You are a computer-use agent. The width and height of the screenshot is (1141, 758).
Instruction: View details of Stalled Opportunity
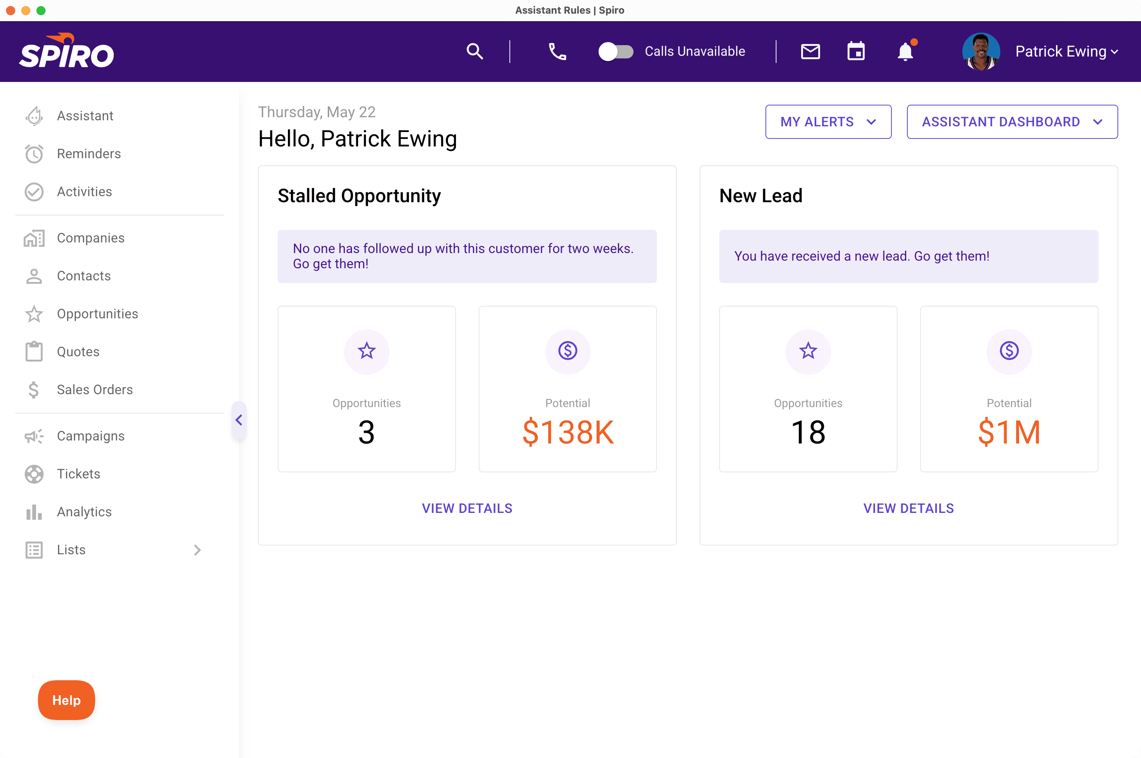click(467, 508)
